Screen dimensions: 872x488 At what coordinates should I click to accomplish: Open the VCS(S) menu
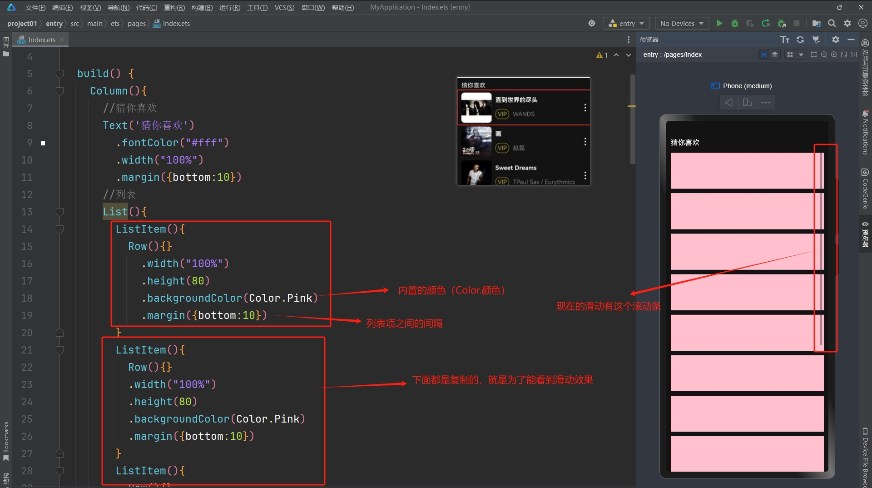pyautogui.click(x=284, y=7)
